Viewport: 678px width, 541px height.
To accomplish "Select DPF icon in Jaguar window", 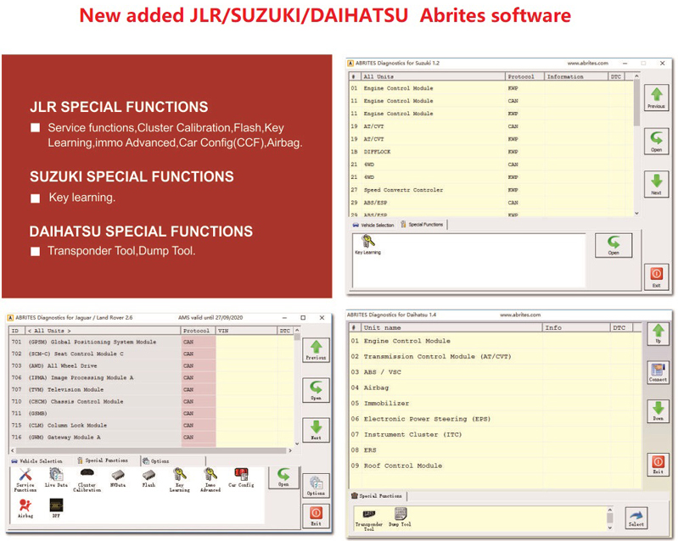I will coord(56,508).
